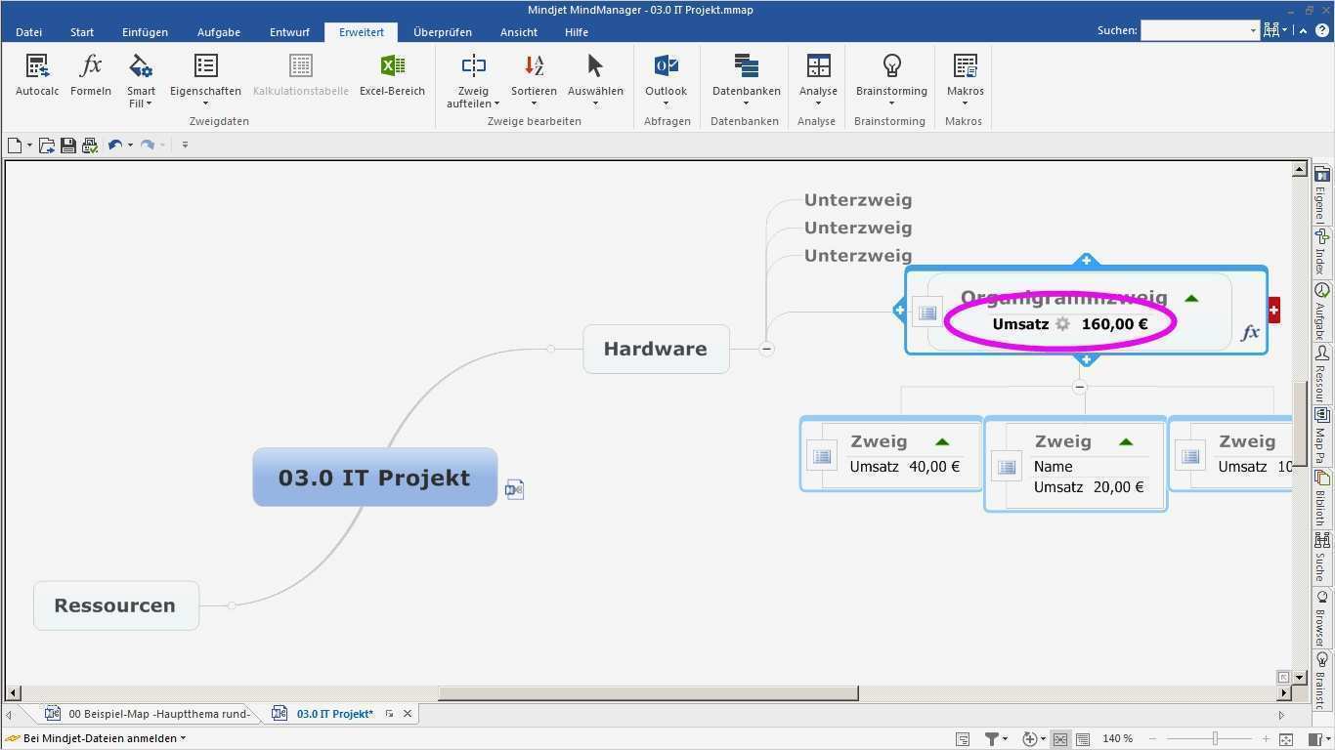
Task: Click the properties icon on the Zweig with Name and Umsatz 20,00 €
Action: click(1007, 466)
